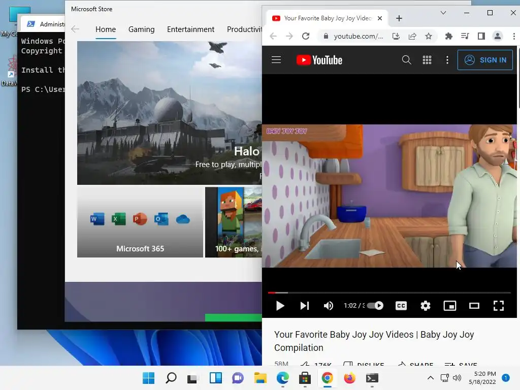Screen dimensions: 520x390
Task: Mute the video volume
Action: 329,306
